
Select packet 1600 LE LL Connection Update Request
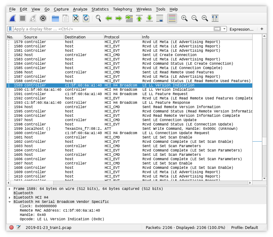coord(129,133)
